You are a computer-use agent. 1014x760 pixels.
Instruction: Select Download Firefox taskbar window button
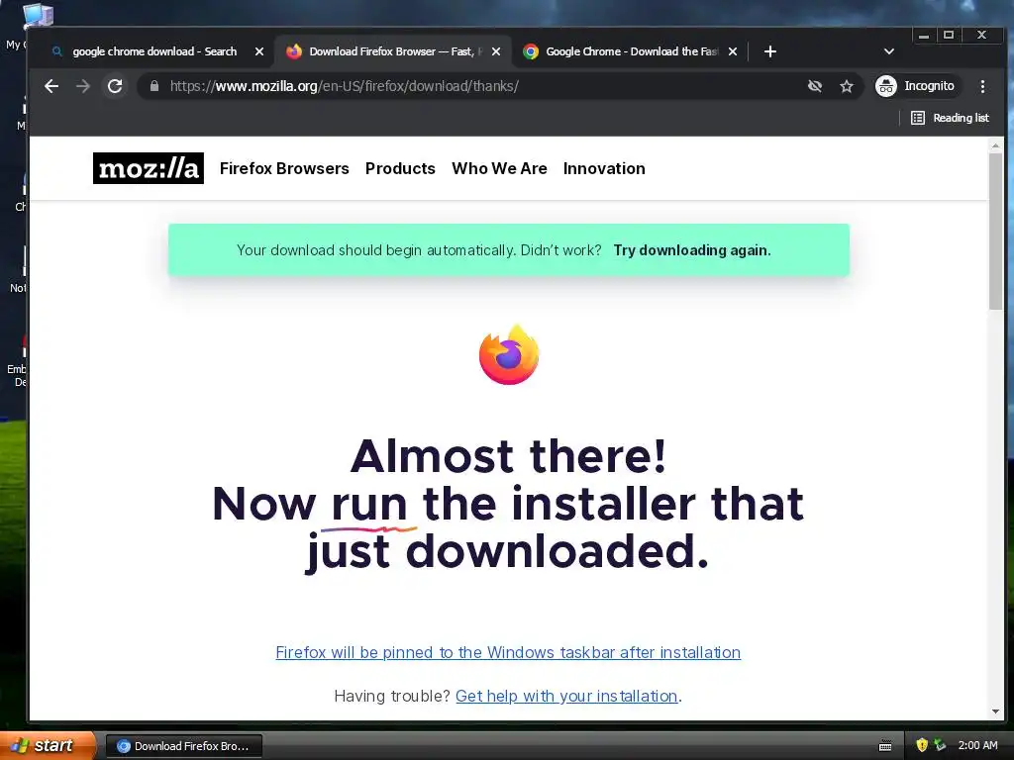tap(183, 746)
